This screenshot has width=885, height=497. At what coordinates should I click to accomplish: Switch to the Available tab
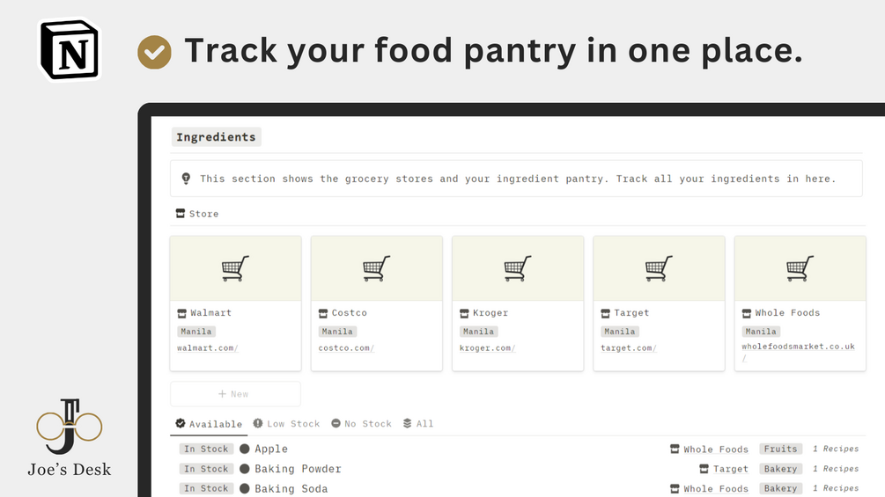[x=209, y=424]
